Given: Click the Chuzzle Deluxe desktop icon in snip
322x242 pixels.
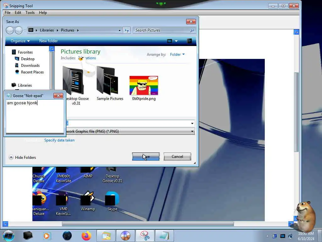Looking at the screenshot, I should click(x=39, y=175).
